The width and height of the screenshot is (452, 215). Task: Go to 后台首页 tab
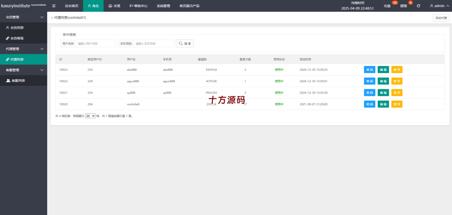(x=72, y=6)
